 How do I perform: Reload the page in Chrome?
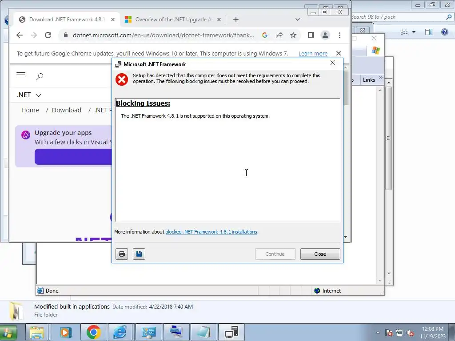48,35
